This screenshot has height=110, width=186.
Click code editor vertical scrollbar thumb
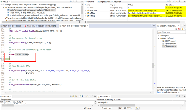coord(153,65)
